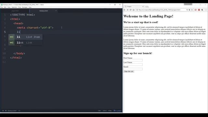The height and width of the screenshot is (117, 208).
Task: Open the Selection menu in Atom
Action: point(14,7)
